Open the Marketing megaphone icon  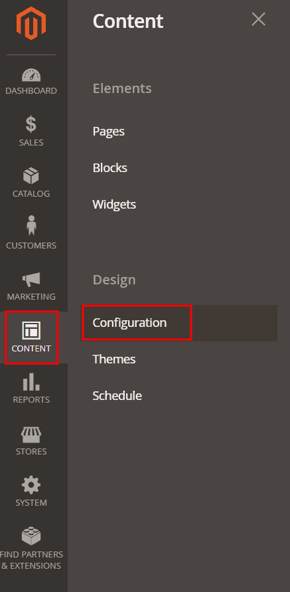click(x=31, y=280)
